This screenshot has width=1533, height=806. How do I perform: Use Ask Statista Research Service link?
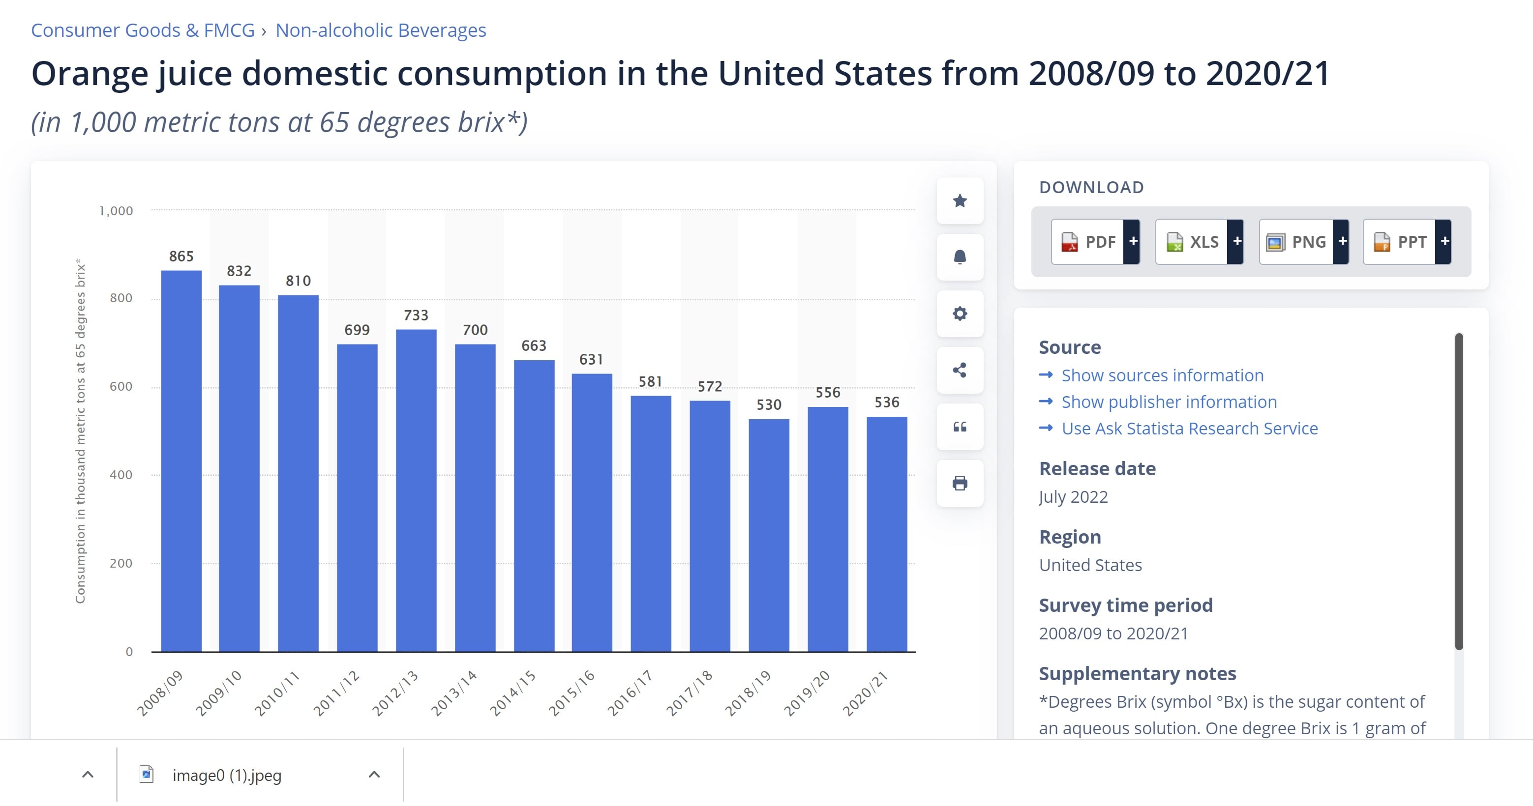tap(1189, 428)
